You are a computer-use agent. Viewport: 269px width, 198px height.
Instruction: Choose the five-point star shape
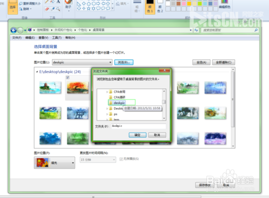coord(89,8)
